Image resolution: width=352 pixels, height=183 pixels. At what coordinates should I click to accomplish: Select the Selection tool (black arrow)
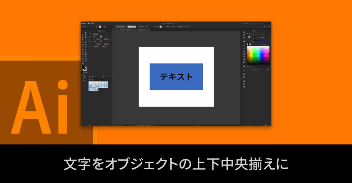click(83, 33)
